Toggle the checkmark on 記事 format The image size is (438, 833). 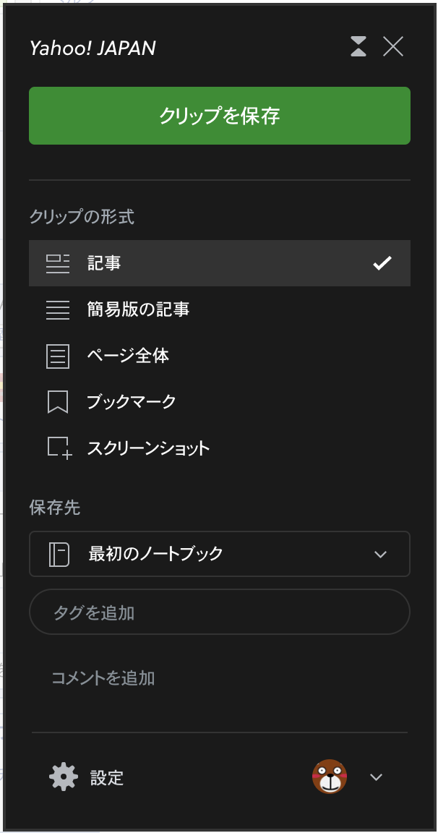(x=382, y=263)
